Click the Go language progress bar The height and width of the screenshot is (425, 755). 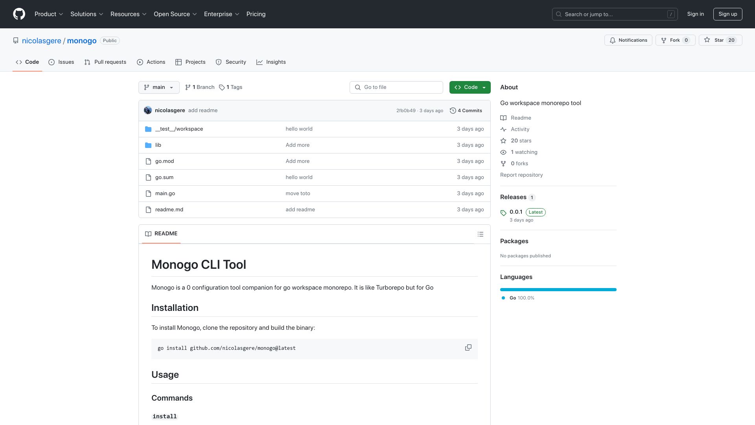[x=558, y=290]
